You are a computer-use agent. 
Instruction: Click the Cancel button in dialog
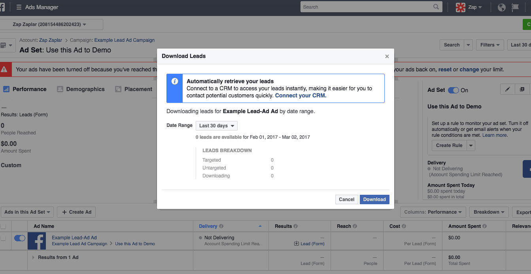coord(347,199)
